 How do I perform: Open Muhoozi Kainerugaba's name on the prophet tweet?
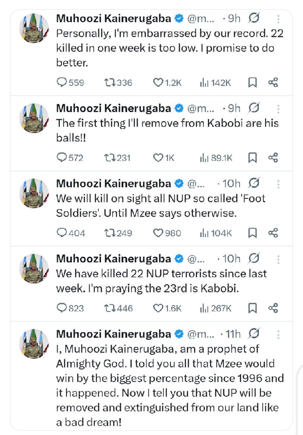[114, 334]
